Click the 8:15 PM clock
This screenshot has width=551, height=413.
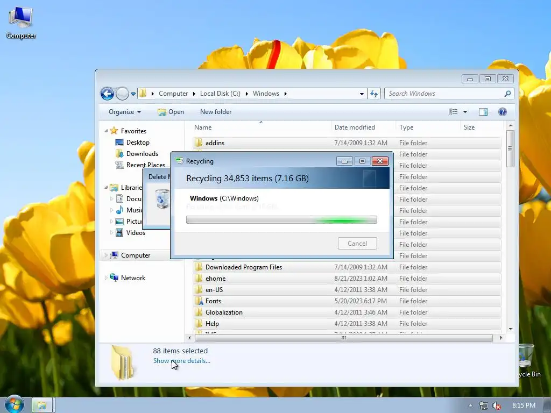tap(524, 405)
